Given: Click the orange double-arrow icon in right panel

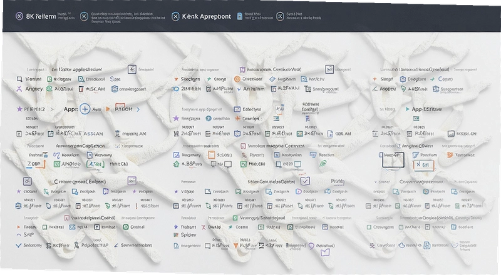Looking at the screenshot, I should coord(450,155).
